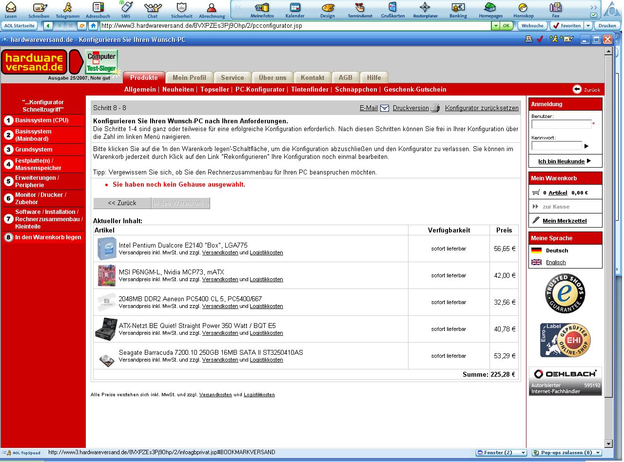Click the browser home icon

tap(93, 26)
